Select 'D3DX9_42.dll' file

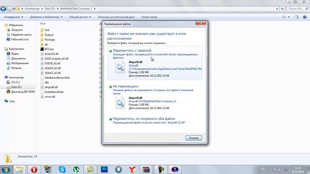tap(52, 63)
